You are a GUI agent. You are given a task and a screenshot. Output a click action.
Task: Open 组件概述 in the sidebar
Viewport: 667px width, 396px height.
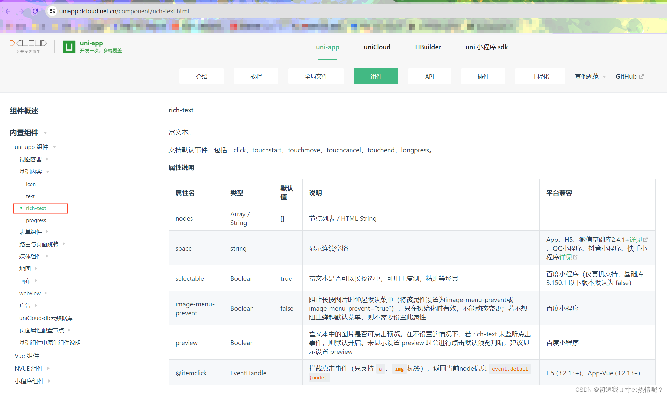24,111
